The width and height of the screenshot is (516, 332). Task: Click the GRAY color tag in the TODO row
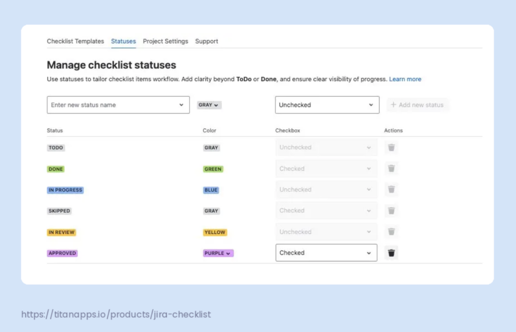(211, 148)
